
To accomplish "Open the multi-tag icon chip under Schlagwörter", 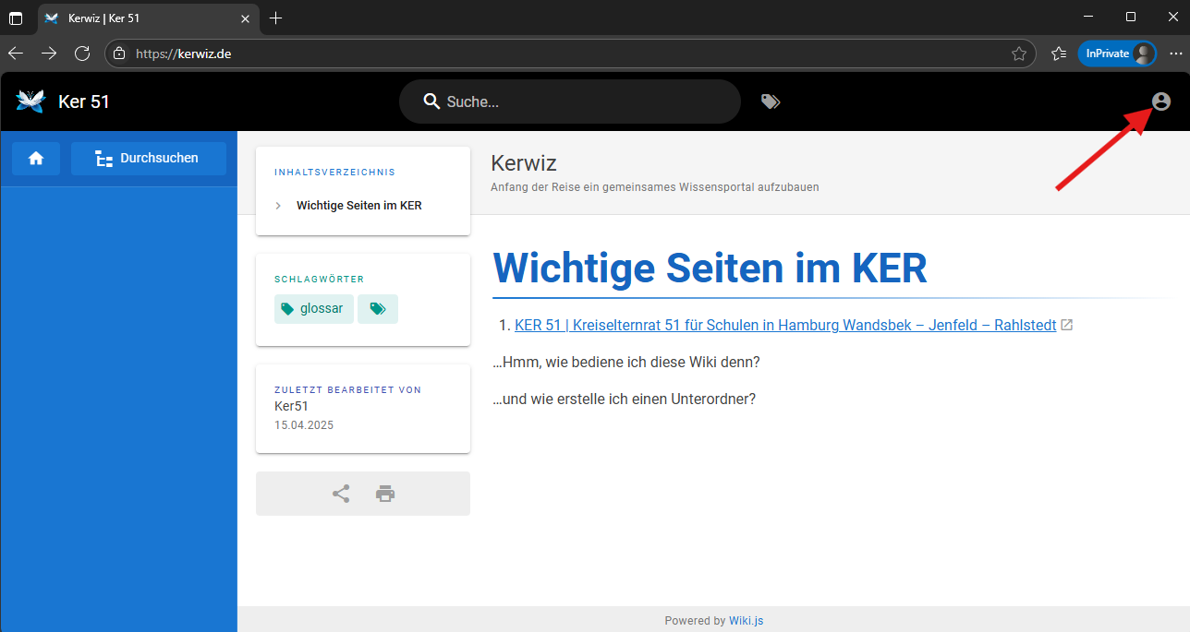I will click(378, 309).
